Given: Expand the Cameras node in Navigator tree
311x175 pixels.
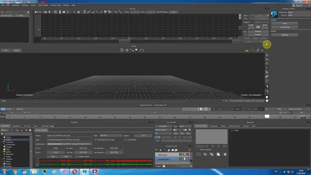Looking at the screenshot, I should 2,142.
